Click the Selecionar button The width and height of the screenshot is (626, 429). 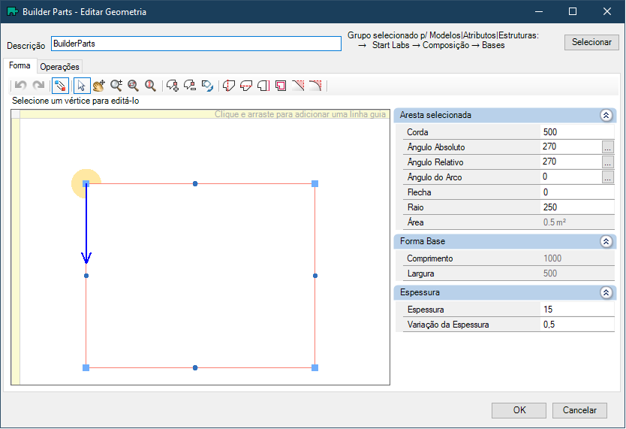[x=591, y=42]
